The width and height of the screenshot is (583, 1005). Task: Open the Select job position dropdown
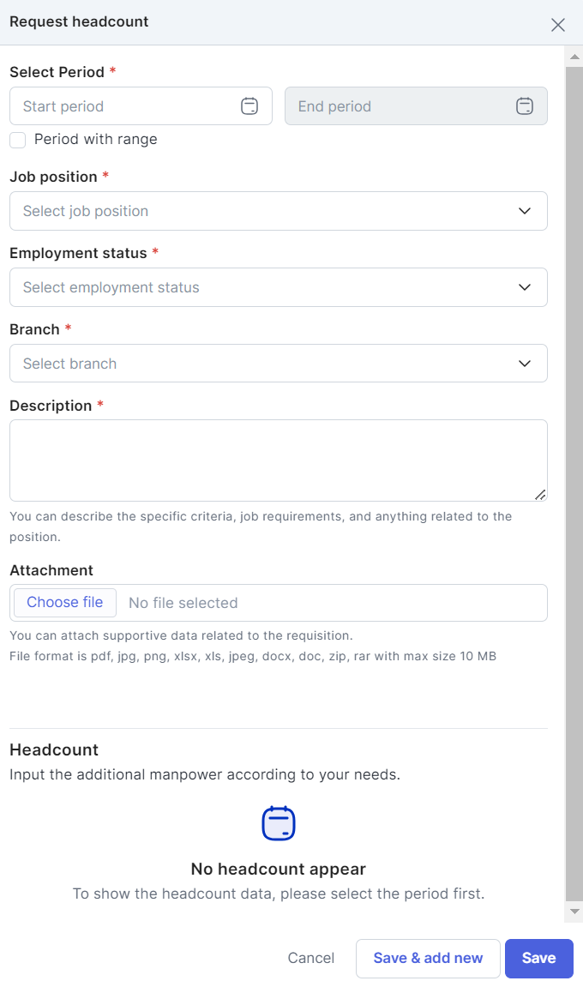[x=278, y=210]
